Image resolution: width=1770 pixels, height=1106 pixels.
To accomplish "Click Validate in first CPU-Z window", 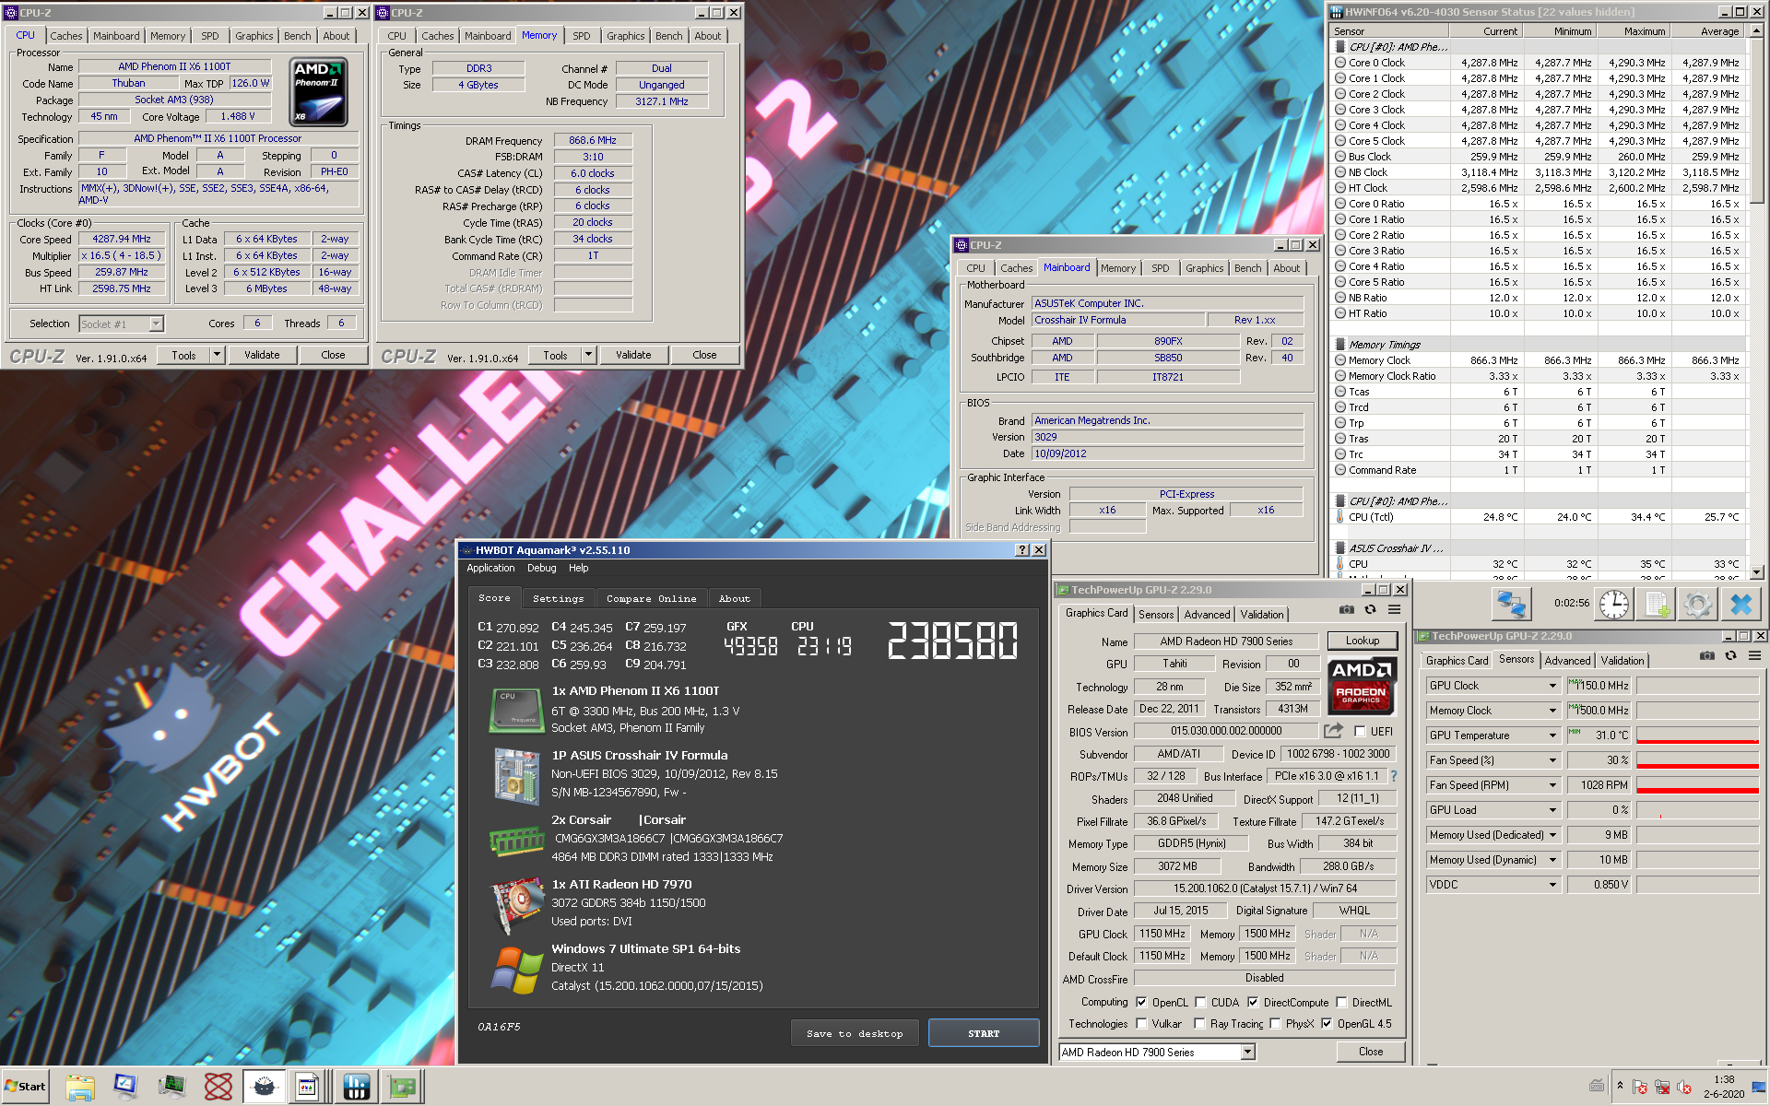I will click(262, 355).
